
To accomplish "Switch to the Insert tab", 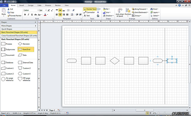I will coord(21,5).
